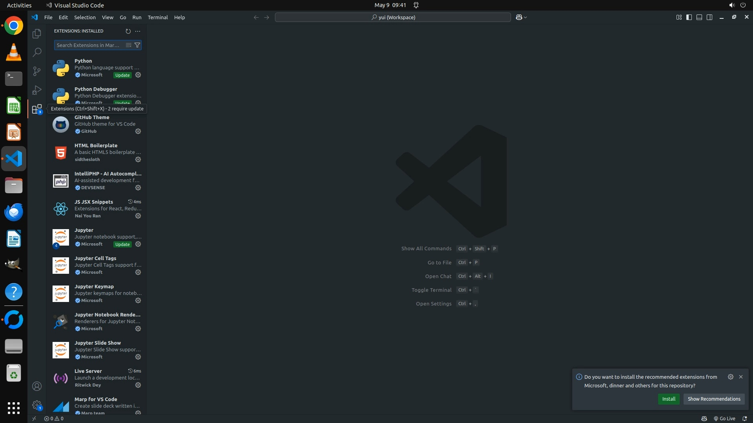Refresh the installed extensions list
Image resolution: width=753 pixels, height=423 pixels.
point(128,31)
